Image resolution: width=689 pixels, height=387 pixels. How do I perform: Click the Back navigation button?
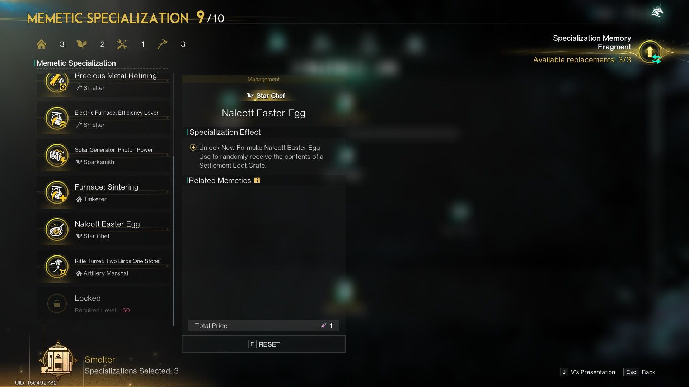pos(648,372)
